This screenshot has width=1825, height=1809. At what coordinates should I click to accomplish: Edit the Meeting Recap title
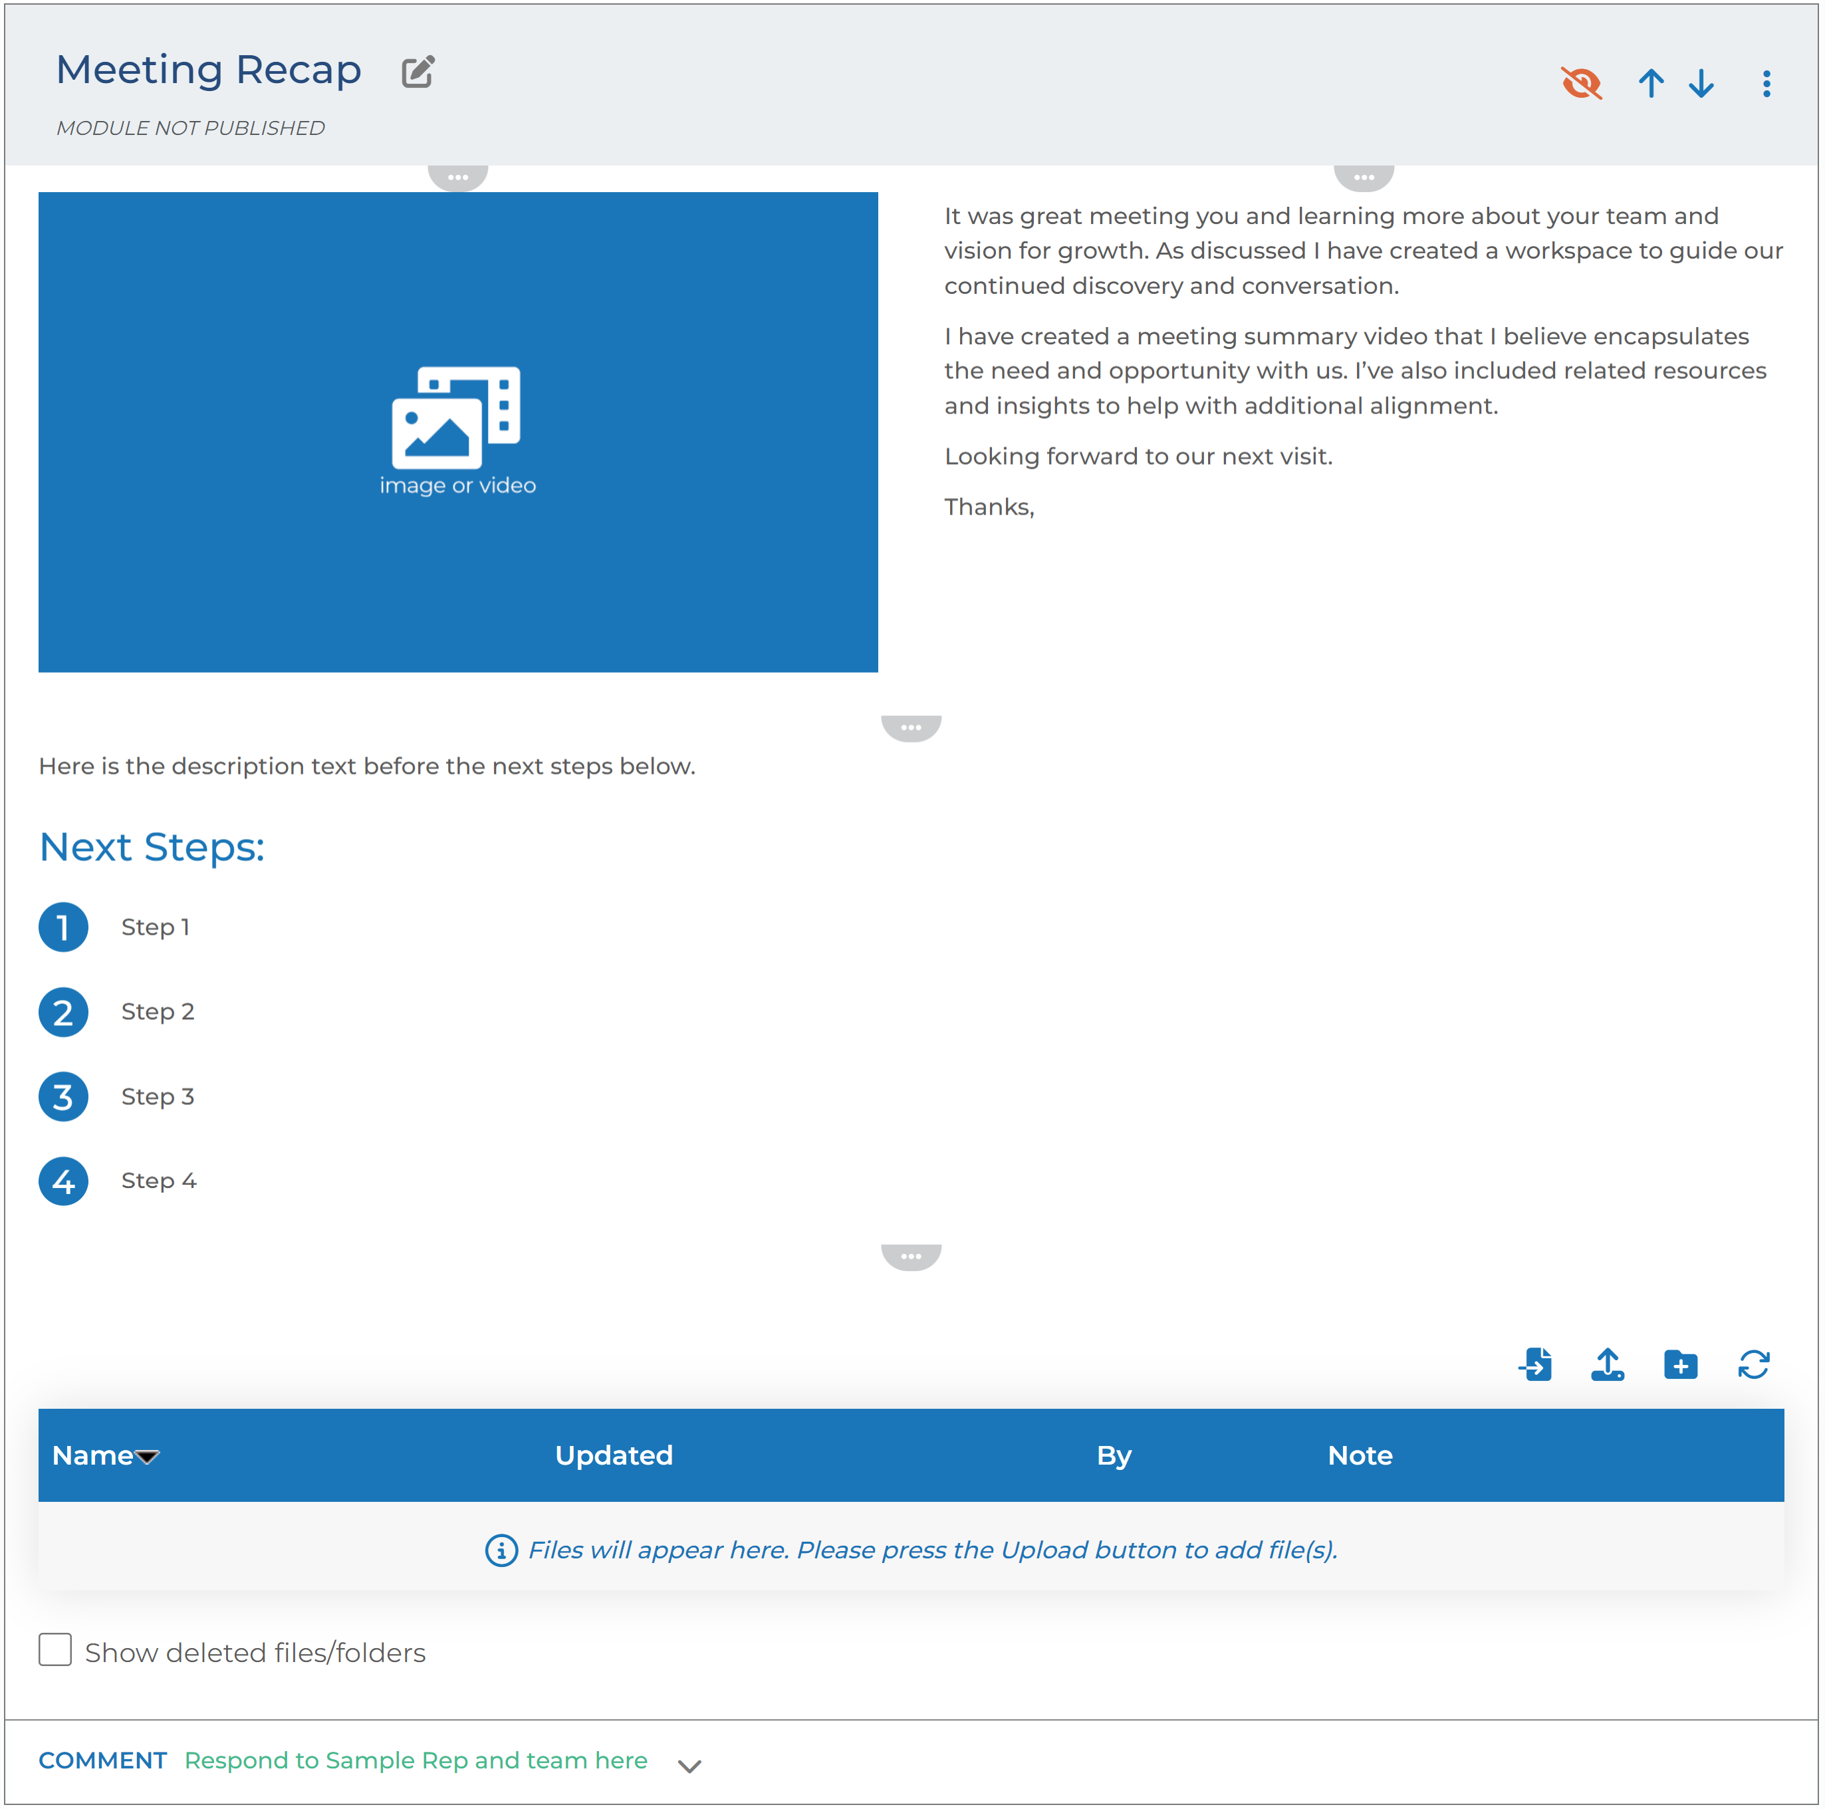coord(418,71)
